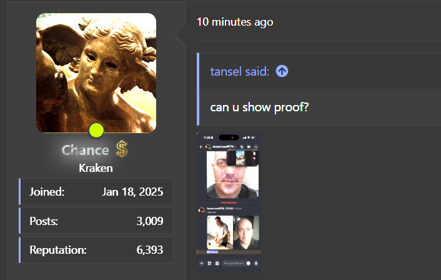Screen dimensions: 441x280
Task: Tap the back arrow in the Discord screenshot
Action: [x=201, y=147]
